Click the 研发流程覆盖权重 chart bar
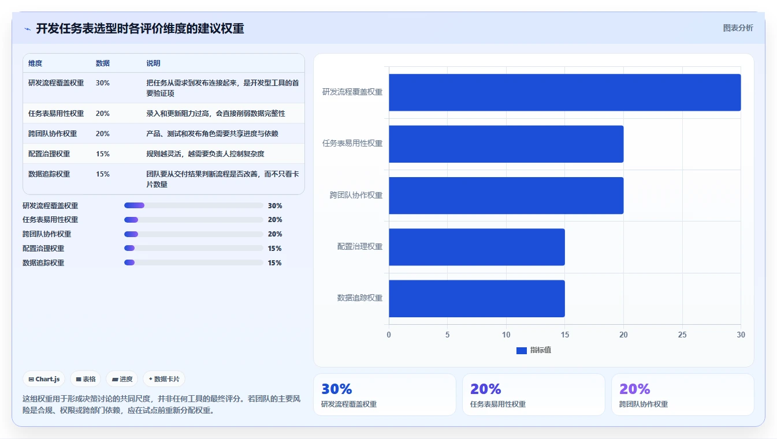777x439 pixels. (564, 92)
